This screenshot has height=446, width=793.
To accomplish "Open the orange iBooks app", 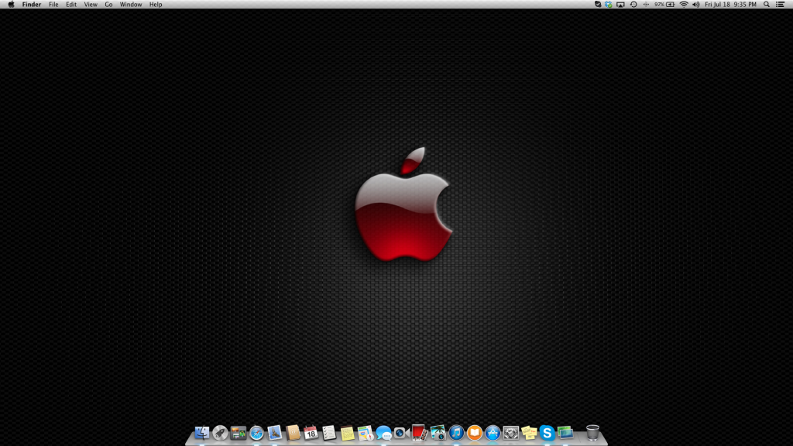I will (x=475, y=433).
